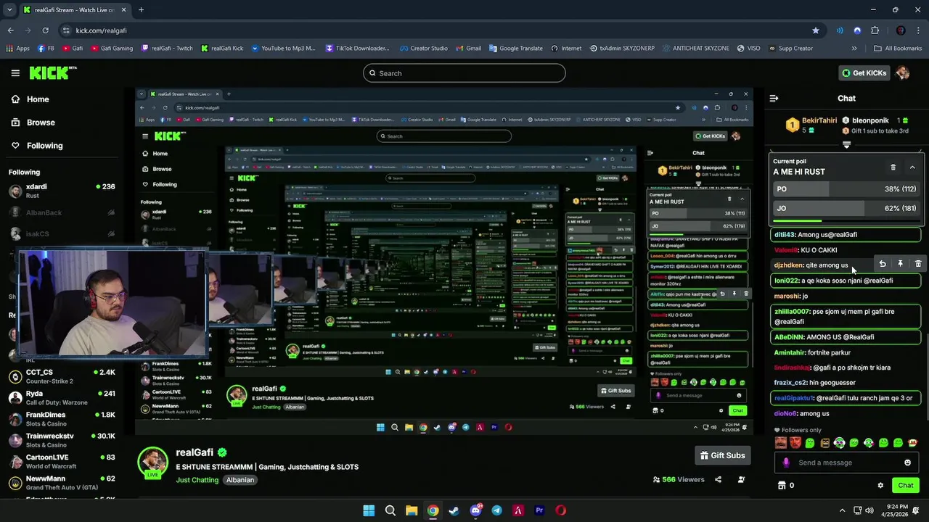This screenshot has width=929, height=522.
Task: Show hidden system tray icons
Action: click(x=843, y=510)
